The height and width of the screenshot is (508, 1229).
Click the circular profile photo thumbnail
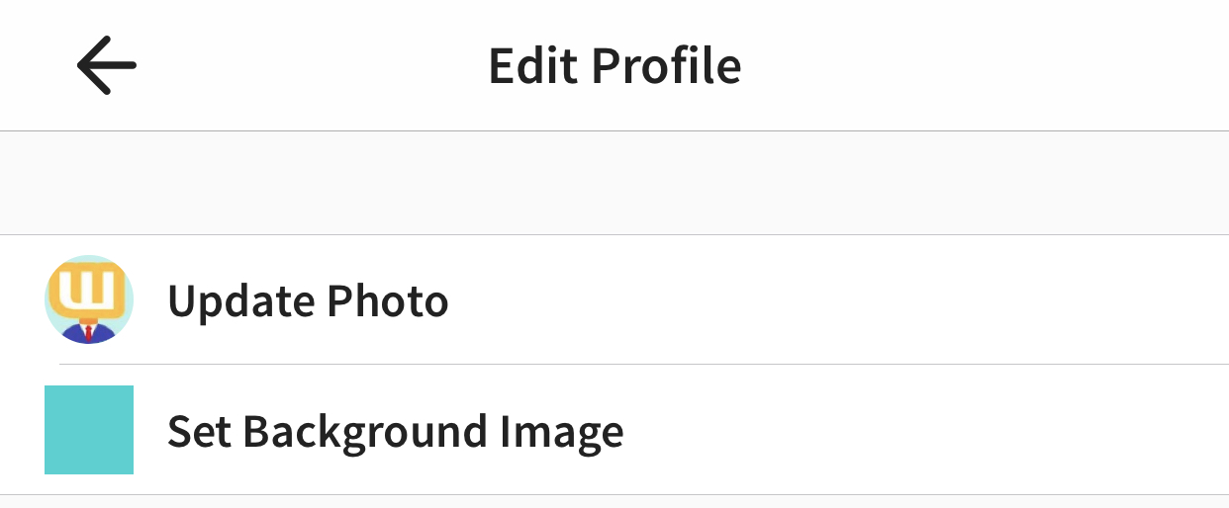[89, 299]
